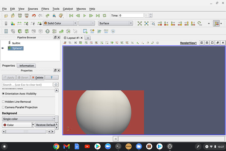This screenshot has height=151, width=226.
Task: Open the Solid Color dropdown
Action: pyautogui.click(x=60, y=23)
